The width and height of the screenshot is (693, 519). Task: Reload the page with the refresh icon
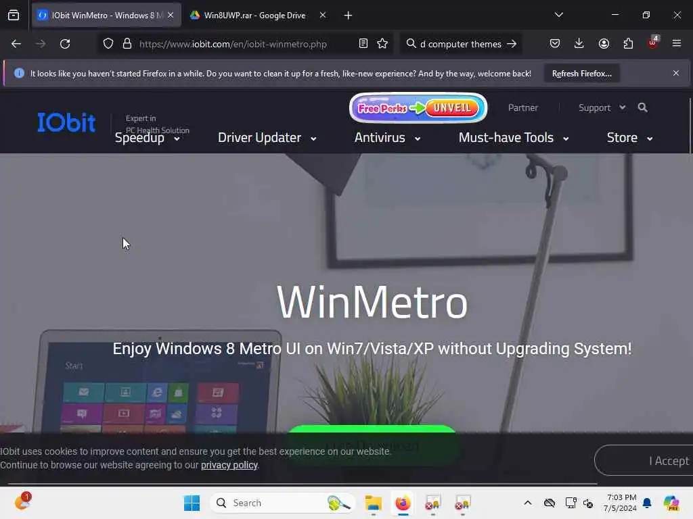coord(65,44)
